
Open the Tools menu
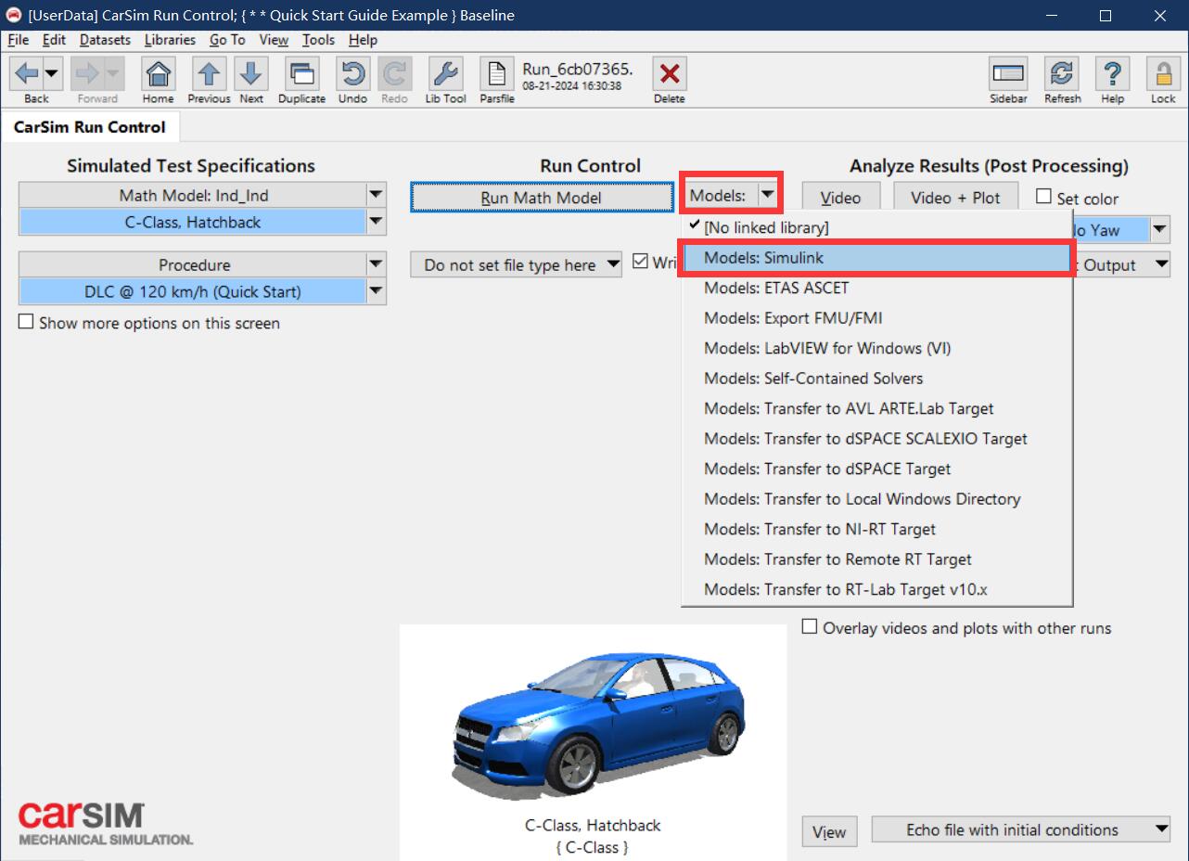[x=318, y=40]
